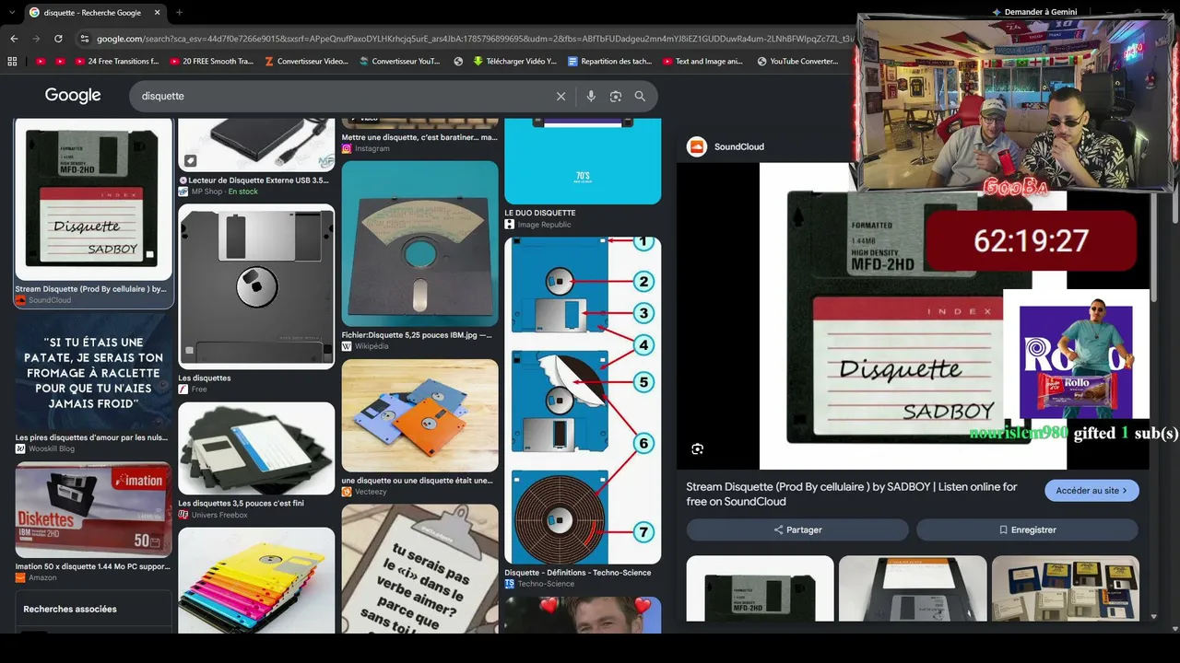Open the IBM 5,25 pouces disquette image
This screenshot has width=1180, height=663.
tap(419, 244)
